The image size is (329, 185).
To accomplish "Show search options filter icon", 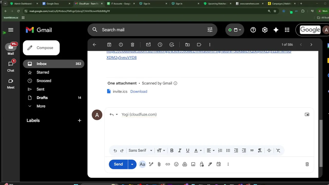I will (x=210, y=30).
